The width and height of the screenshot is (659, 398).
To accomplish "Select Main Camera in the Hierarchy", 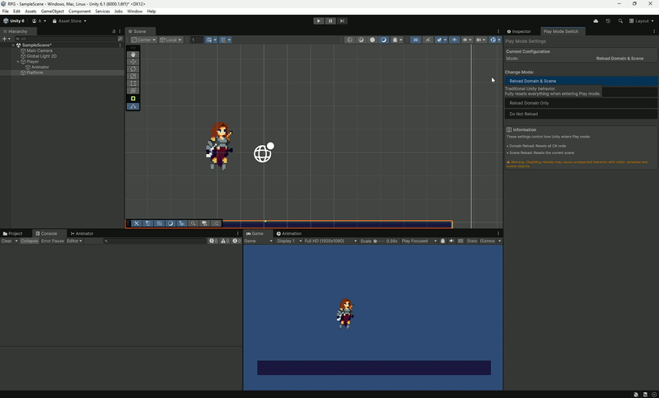I will [40, 50].
